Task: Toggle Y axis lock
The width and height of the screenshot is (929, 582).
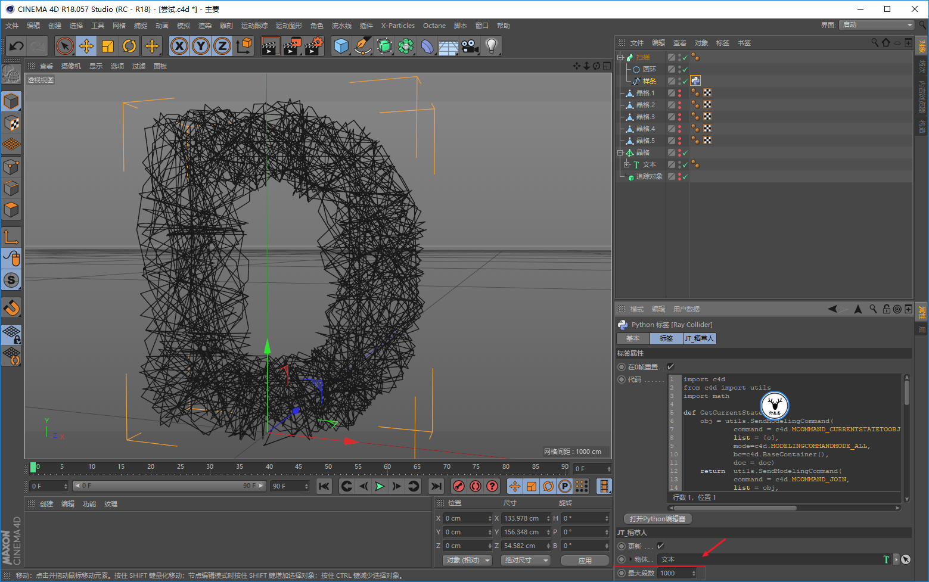Action: 201,46
